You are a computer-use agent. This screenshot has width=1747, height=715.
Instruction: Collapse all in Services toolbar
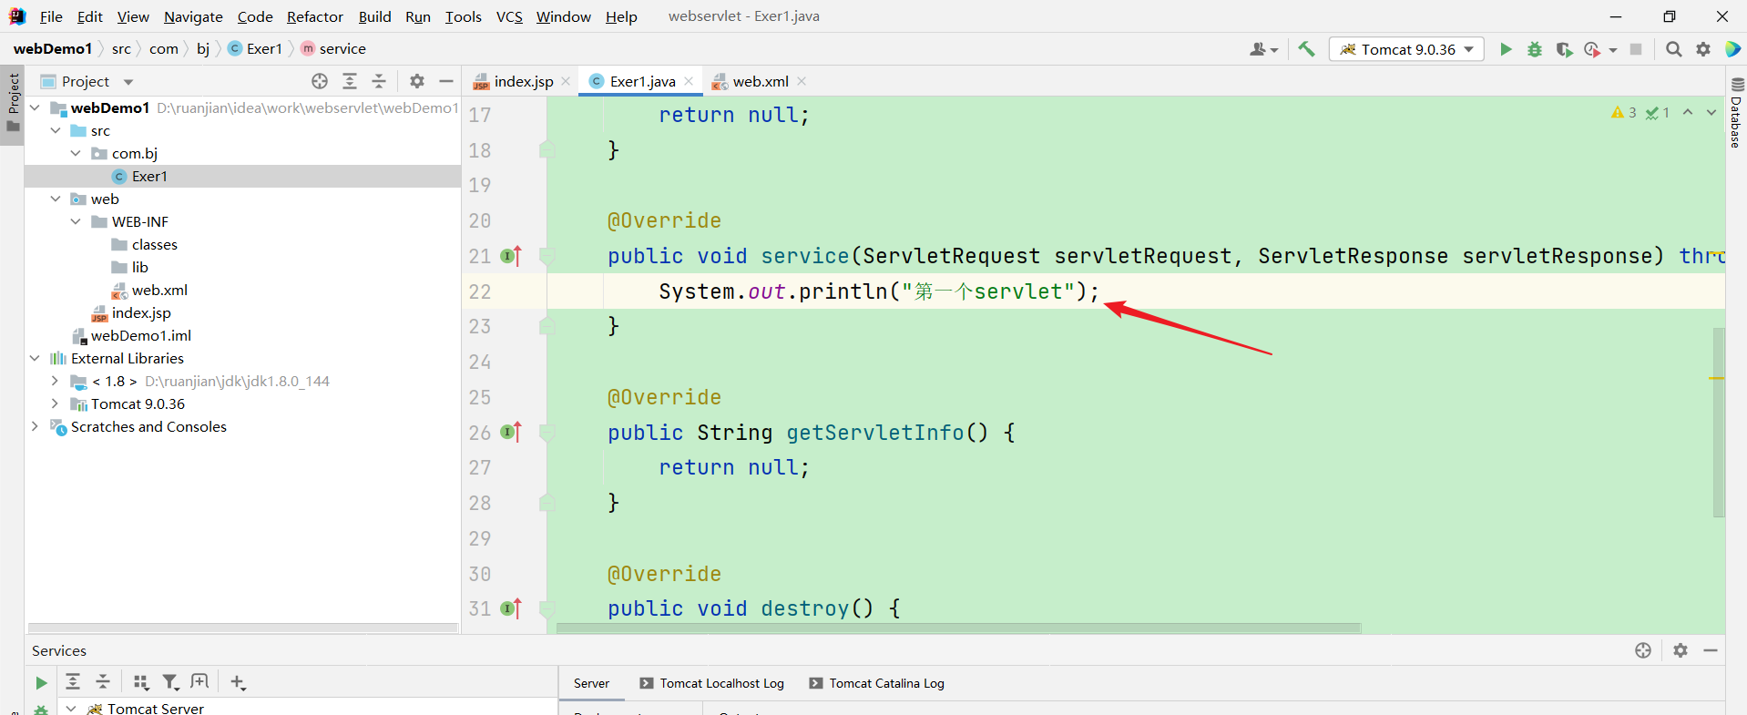[x=103, y=681]
